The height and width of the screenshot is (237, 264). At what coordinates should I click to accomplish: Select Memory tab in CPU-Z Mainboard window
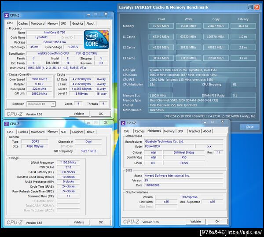point(169,131)
